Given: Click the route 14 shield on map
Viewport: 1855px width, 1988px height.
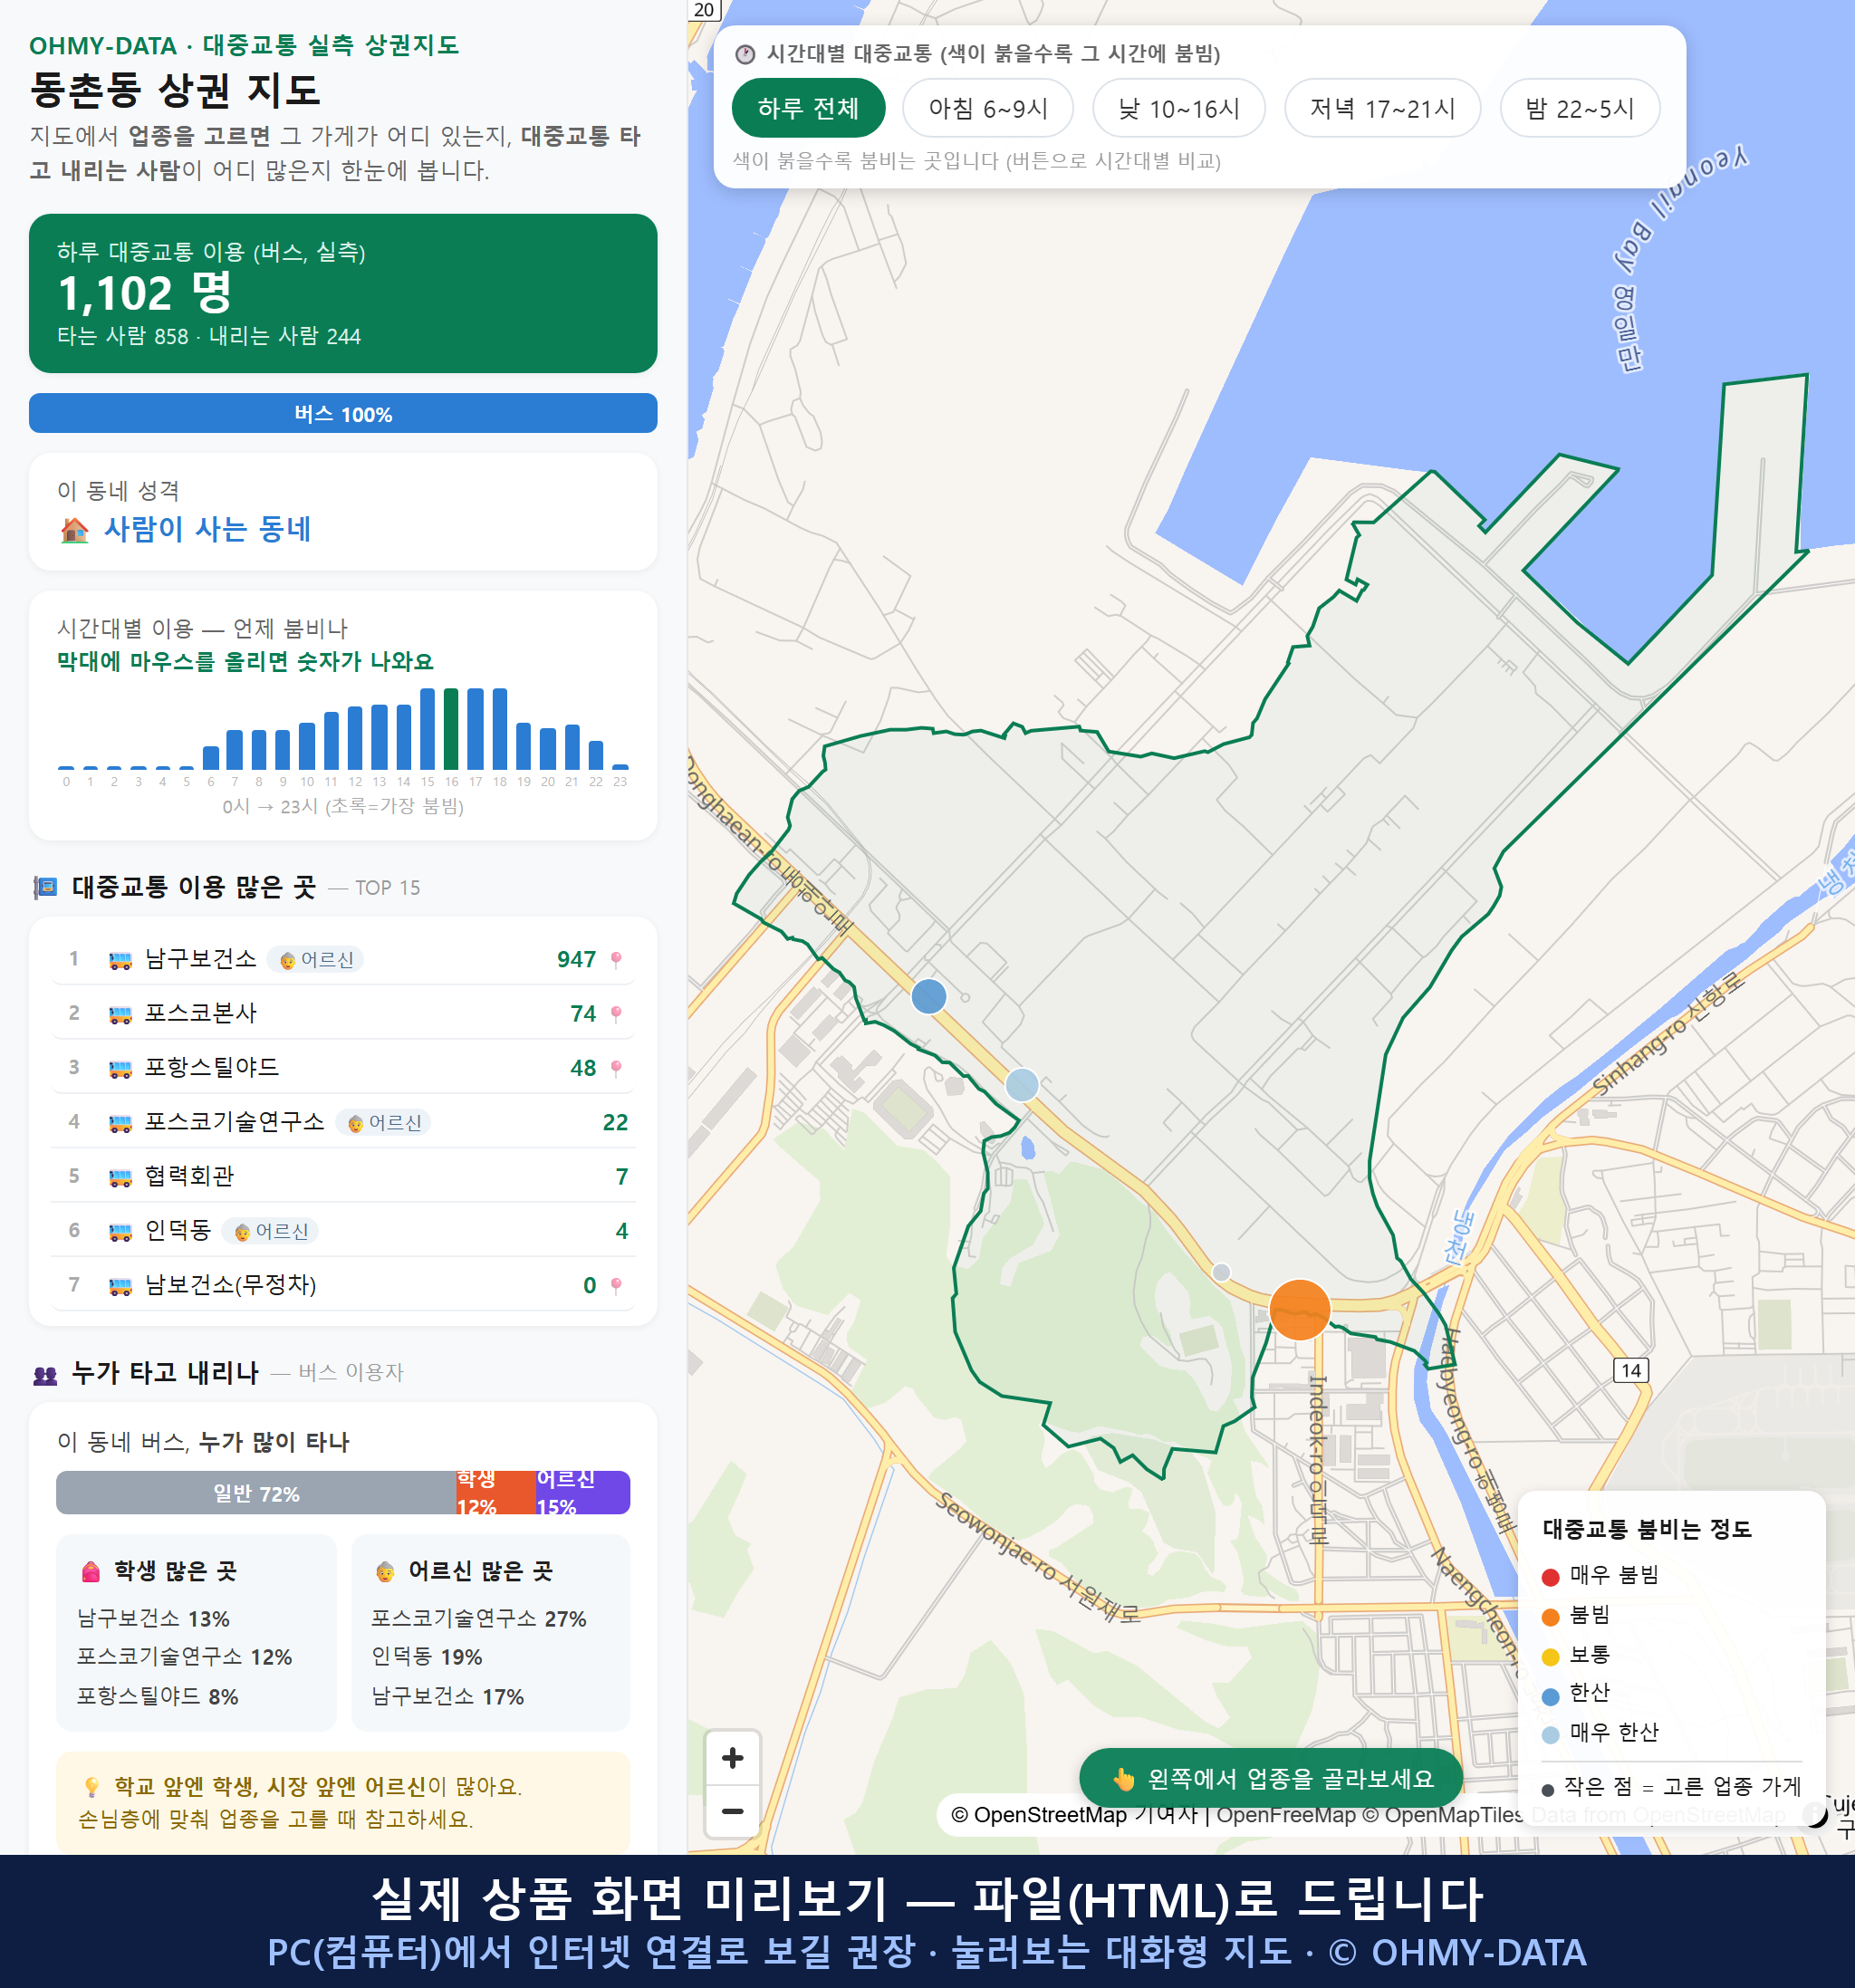Looking at the screenshot, I should [x=1631, y=1370].
